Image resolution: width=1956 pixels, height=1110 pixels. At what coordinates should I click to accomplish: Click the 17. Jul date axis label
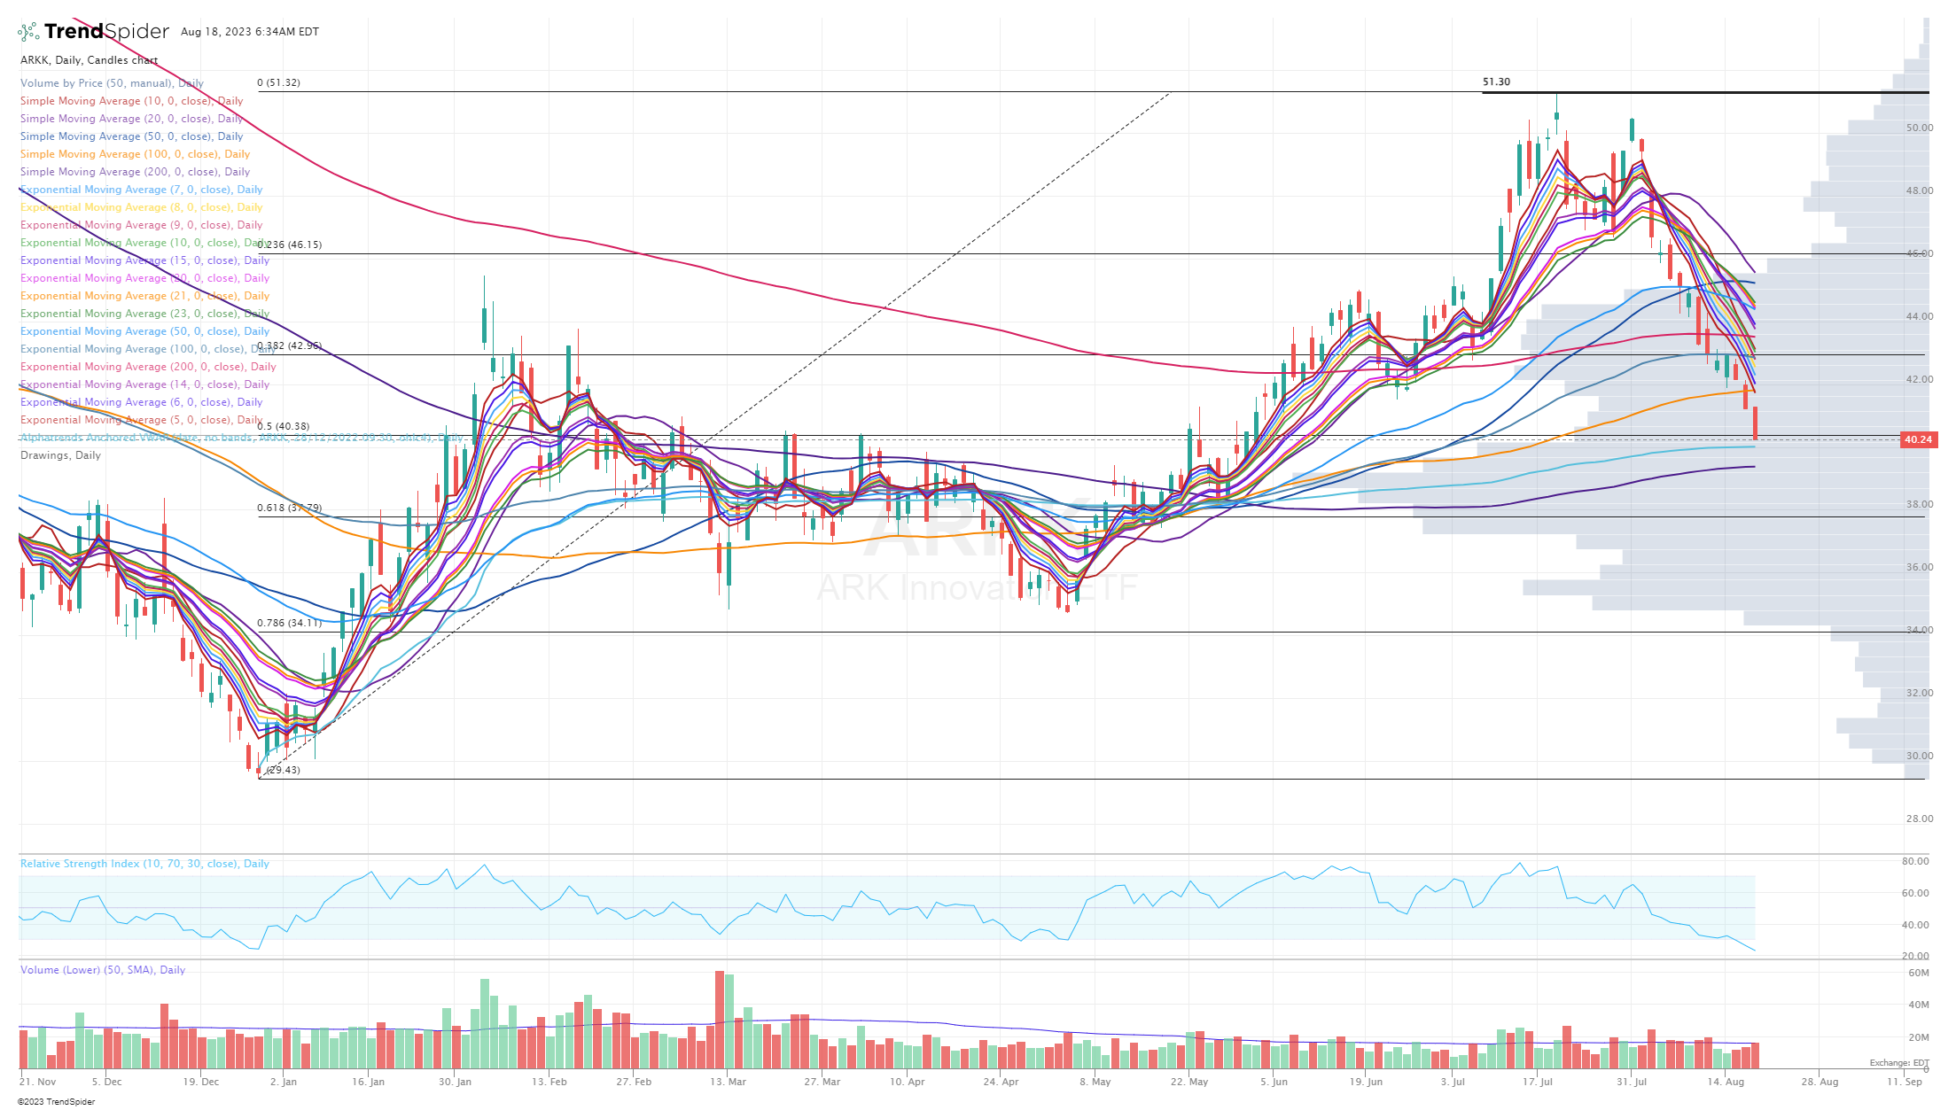pos(1538,1082)
